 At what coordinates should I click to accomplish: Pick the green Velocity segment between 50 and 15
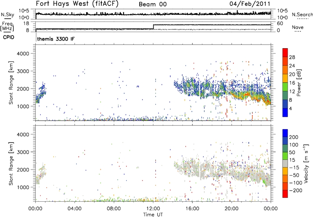coord(285,156)
